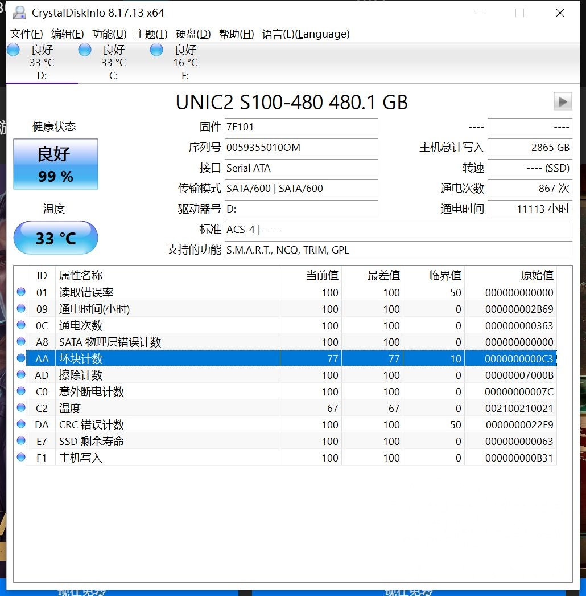The width and height of the screenshot is (586, 596).
Task: Open the 硬盘(D) disk selection menu
Action: 193,34
